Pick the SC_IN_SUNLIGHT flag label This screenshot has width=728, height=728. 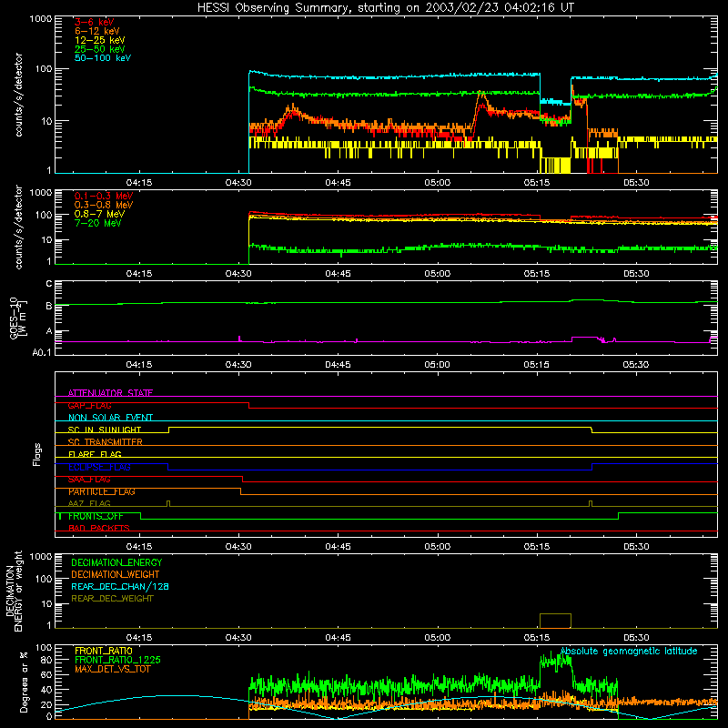(105, 430)
